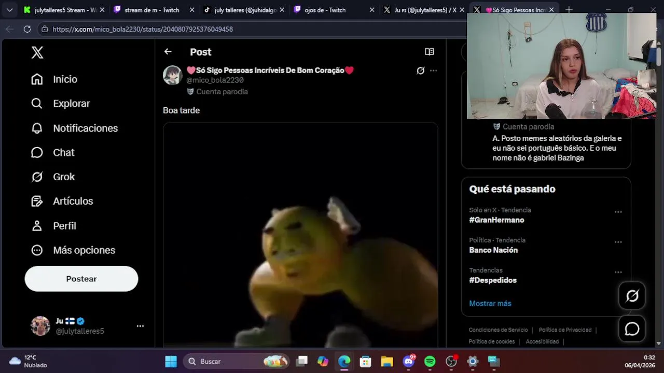Open Spotify from the taskbar
This screenshot has height=373, width=664.
pyautogui.click(x=430, y=361)
